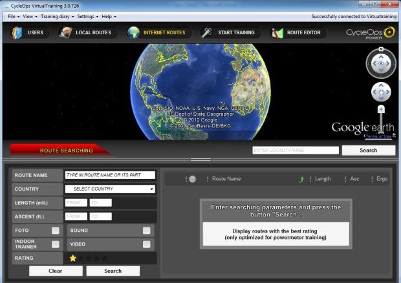Open the Users section
The height and width of the screenshot is (283, 401).
(x=28, y=32)
